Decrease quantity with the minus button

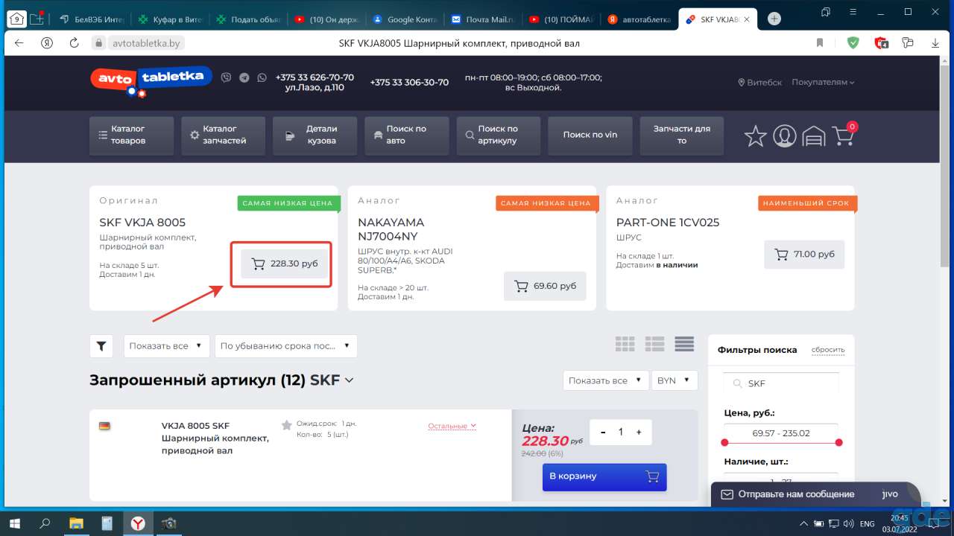[602, 432]
